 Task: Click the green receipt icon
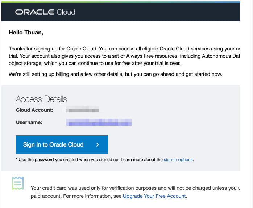point(18,183)
